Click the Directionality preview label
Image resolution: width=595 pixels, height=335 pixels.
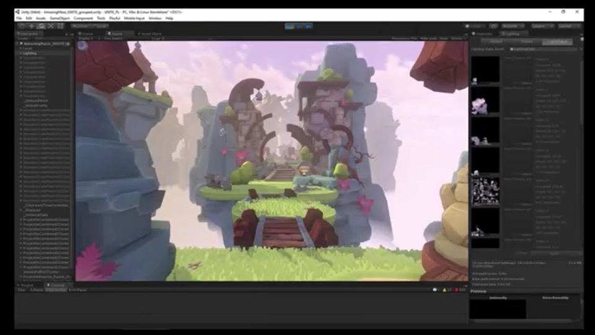555,298
